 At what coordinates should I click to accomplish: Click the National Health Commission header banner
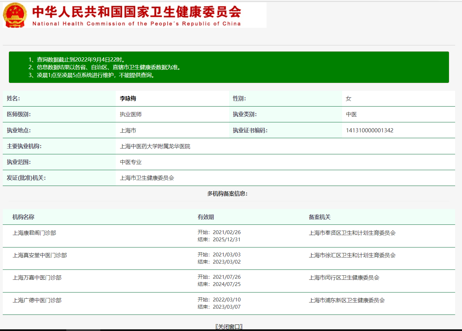coord(135,15)
